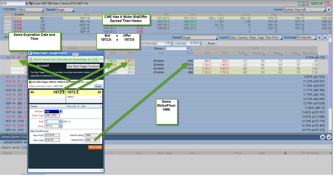The height and width of the screenshot is (176, 334).
Task: Click the red icon in order table header
Action: coord(285,153)
